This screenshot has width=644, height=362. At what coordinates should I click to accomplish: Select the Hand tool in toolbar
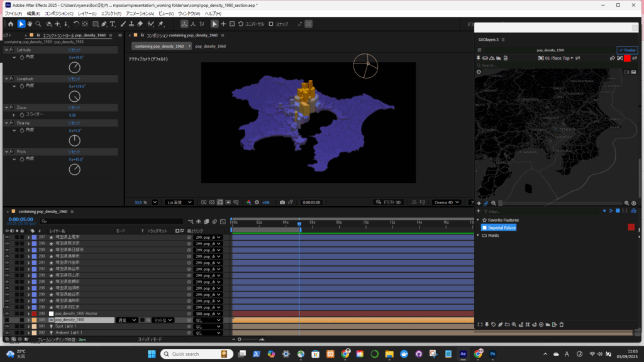30,24
